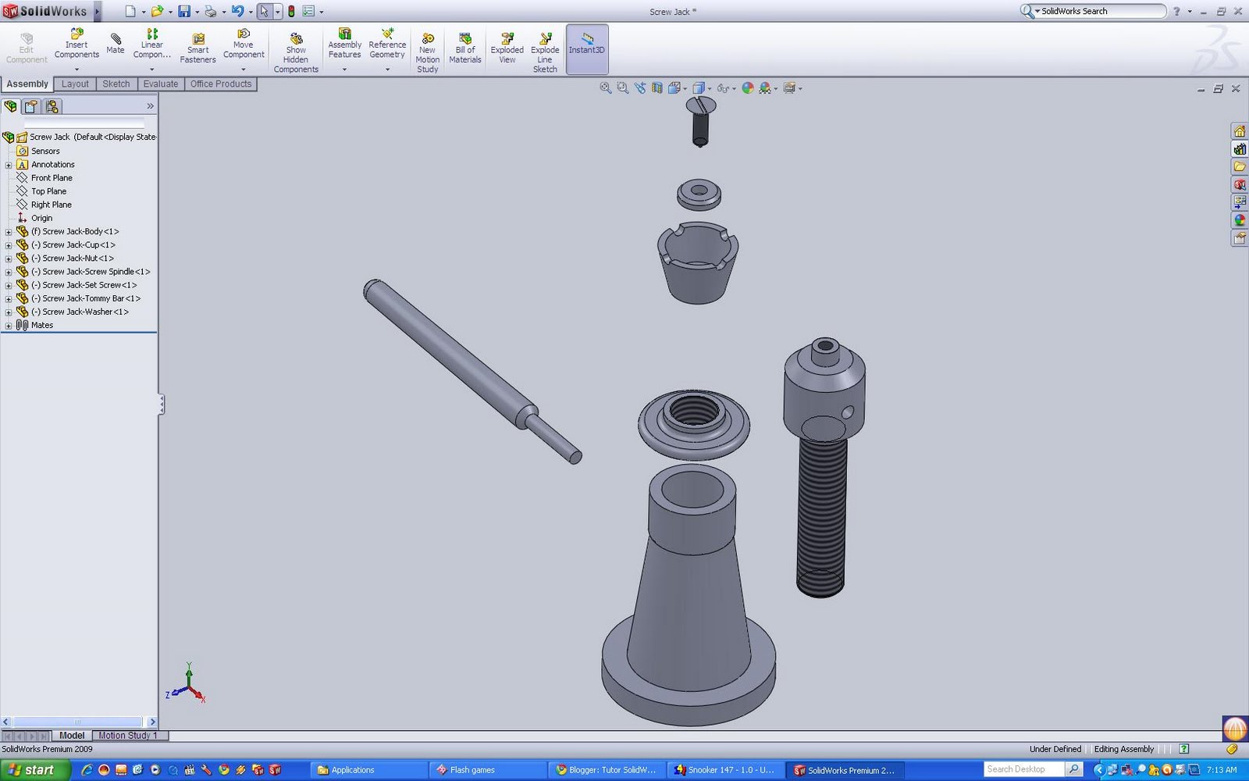This screenshot has width=1249, height=781.
Task: Click the Zoom to Fit icon
Action: [x=605, y=87]
